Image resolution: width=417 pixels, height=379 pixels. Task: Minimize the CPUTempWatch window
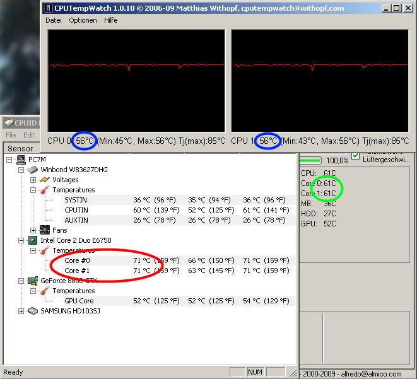pyautogui.click(x=387, y=8)
